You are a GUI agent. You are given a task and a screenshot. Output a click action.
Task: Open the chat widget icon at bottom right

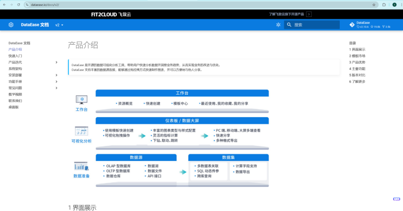tap(397, 199)
